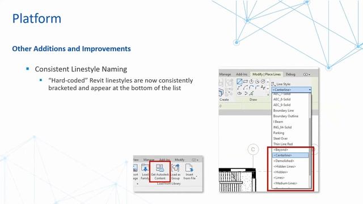363x204 pixels.
Task: Expand the Draw gallery with the bottom arrow
Action: [268, 95]
